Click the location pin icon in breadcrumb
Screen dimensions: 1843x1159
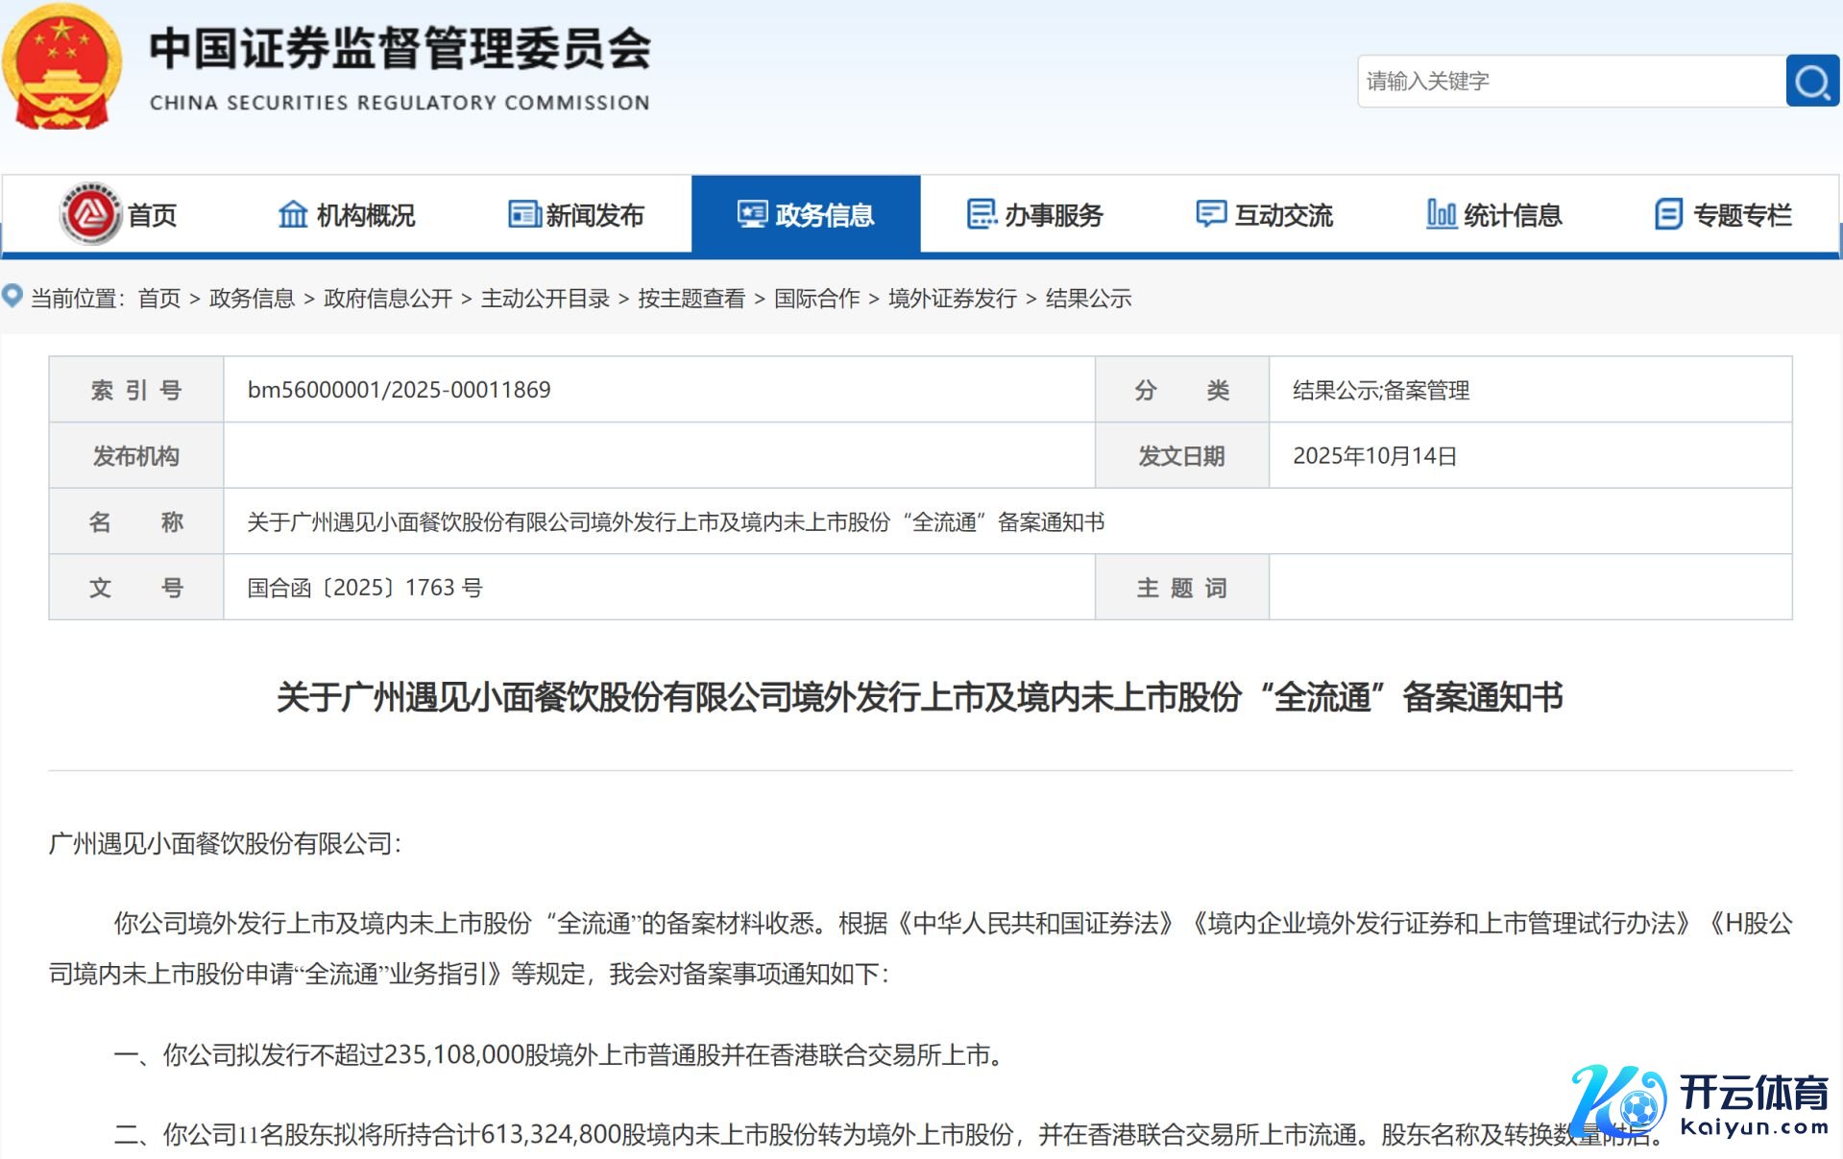tap(12, 296)
